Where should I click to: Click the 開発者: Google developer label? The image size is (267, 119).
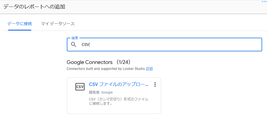coord(101,92)
